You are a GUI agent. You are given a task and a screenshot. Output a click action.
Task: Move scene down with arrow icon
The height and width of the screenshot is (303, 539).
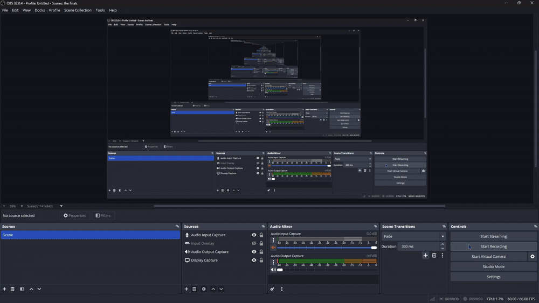[x=39, y=289]
